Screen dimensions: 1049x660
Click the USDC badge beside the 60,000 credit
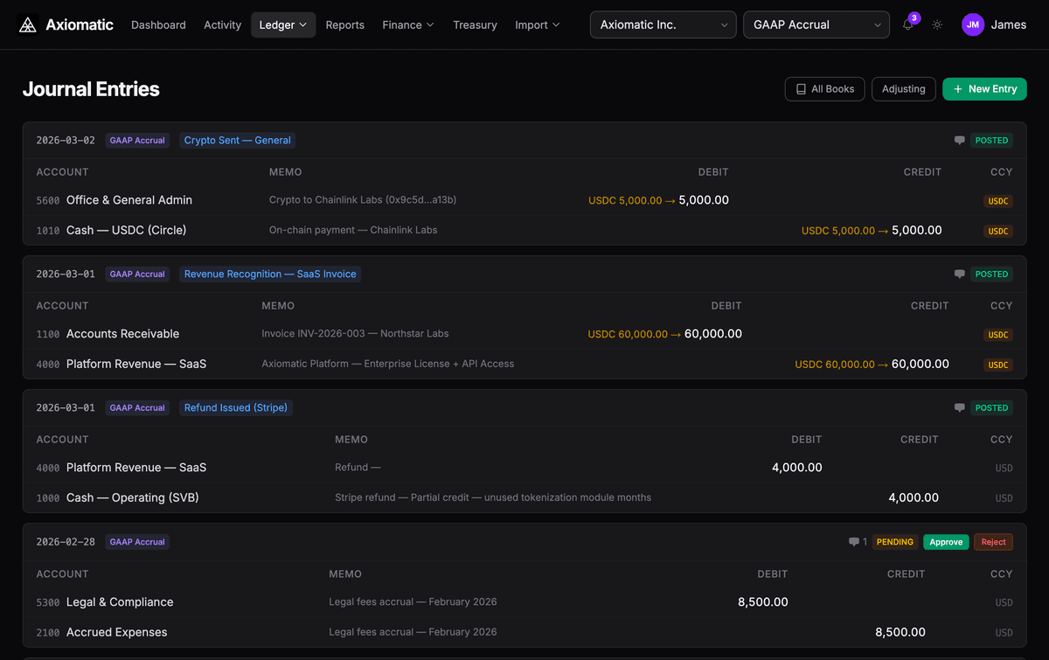click(997, 365)
